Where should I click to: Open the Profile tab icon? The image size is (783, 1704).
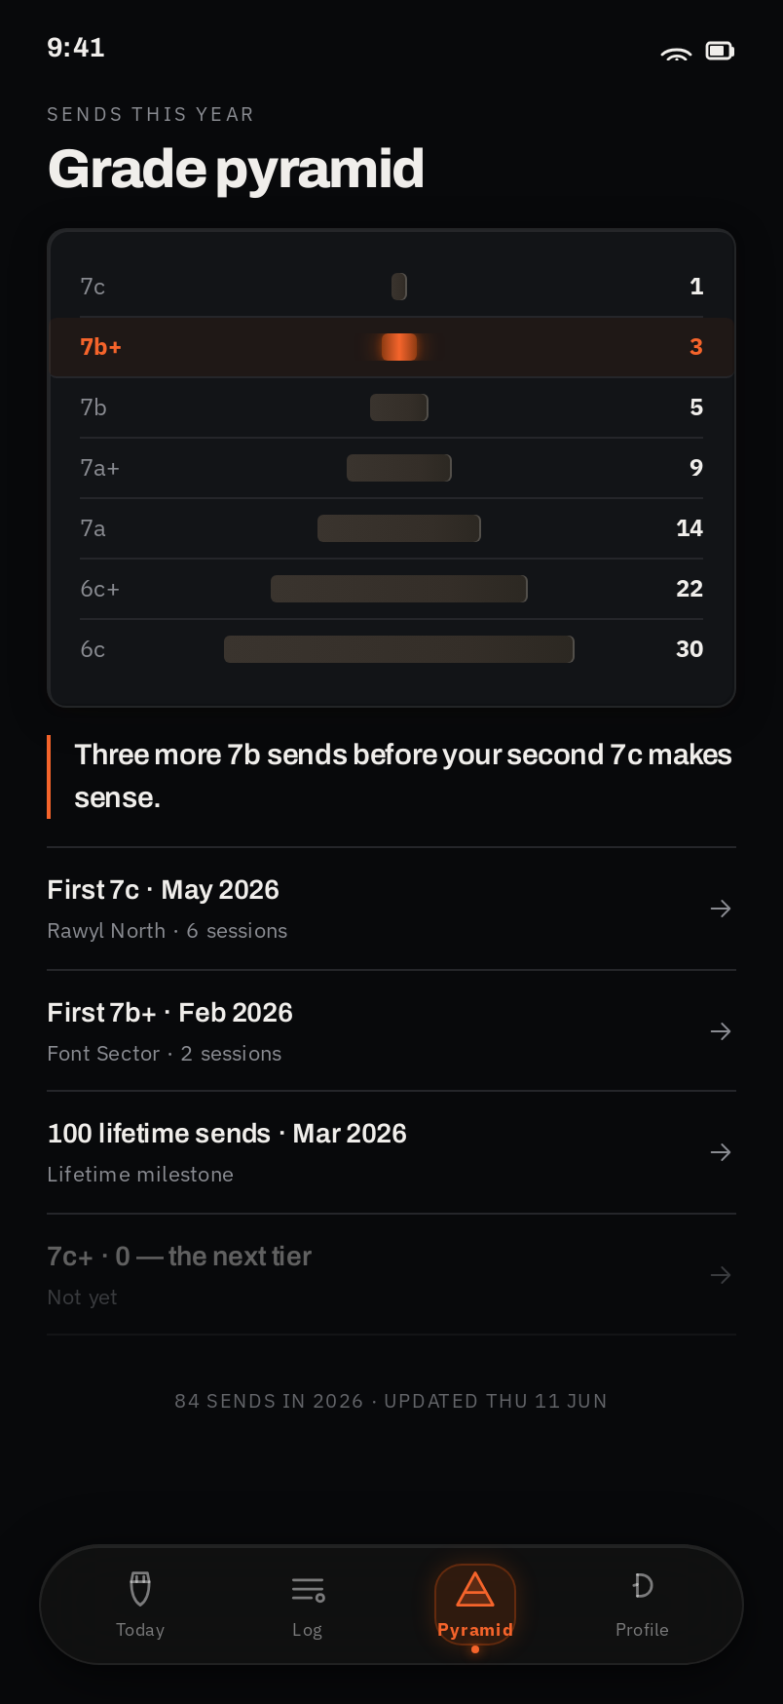(x=642, y=1586)
